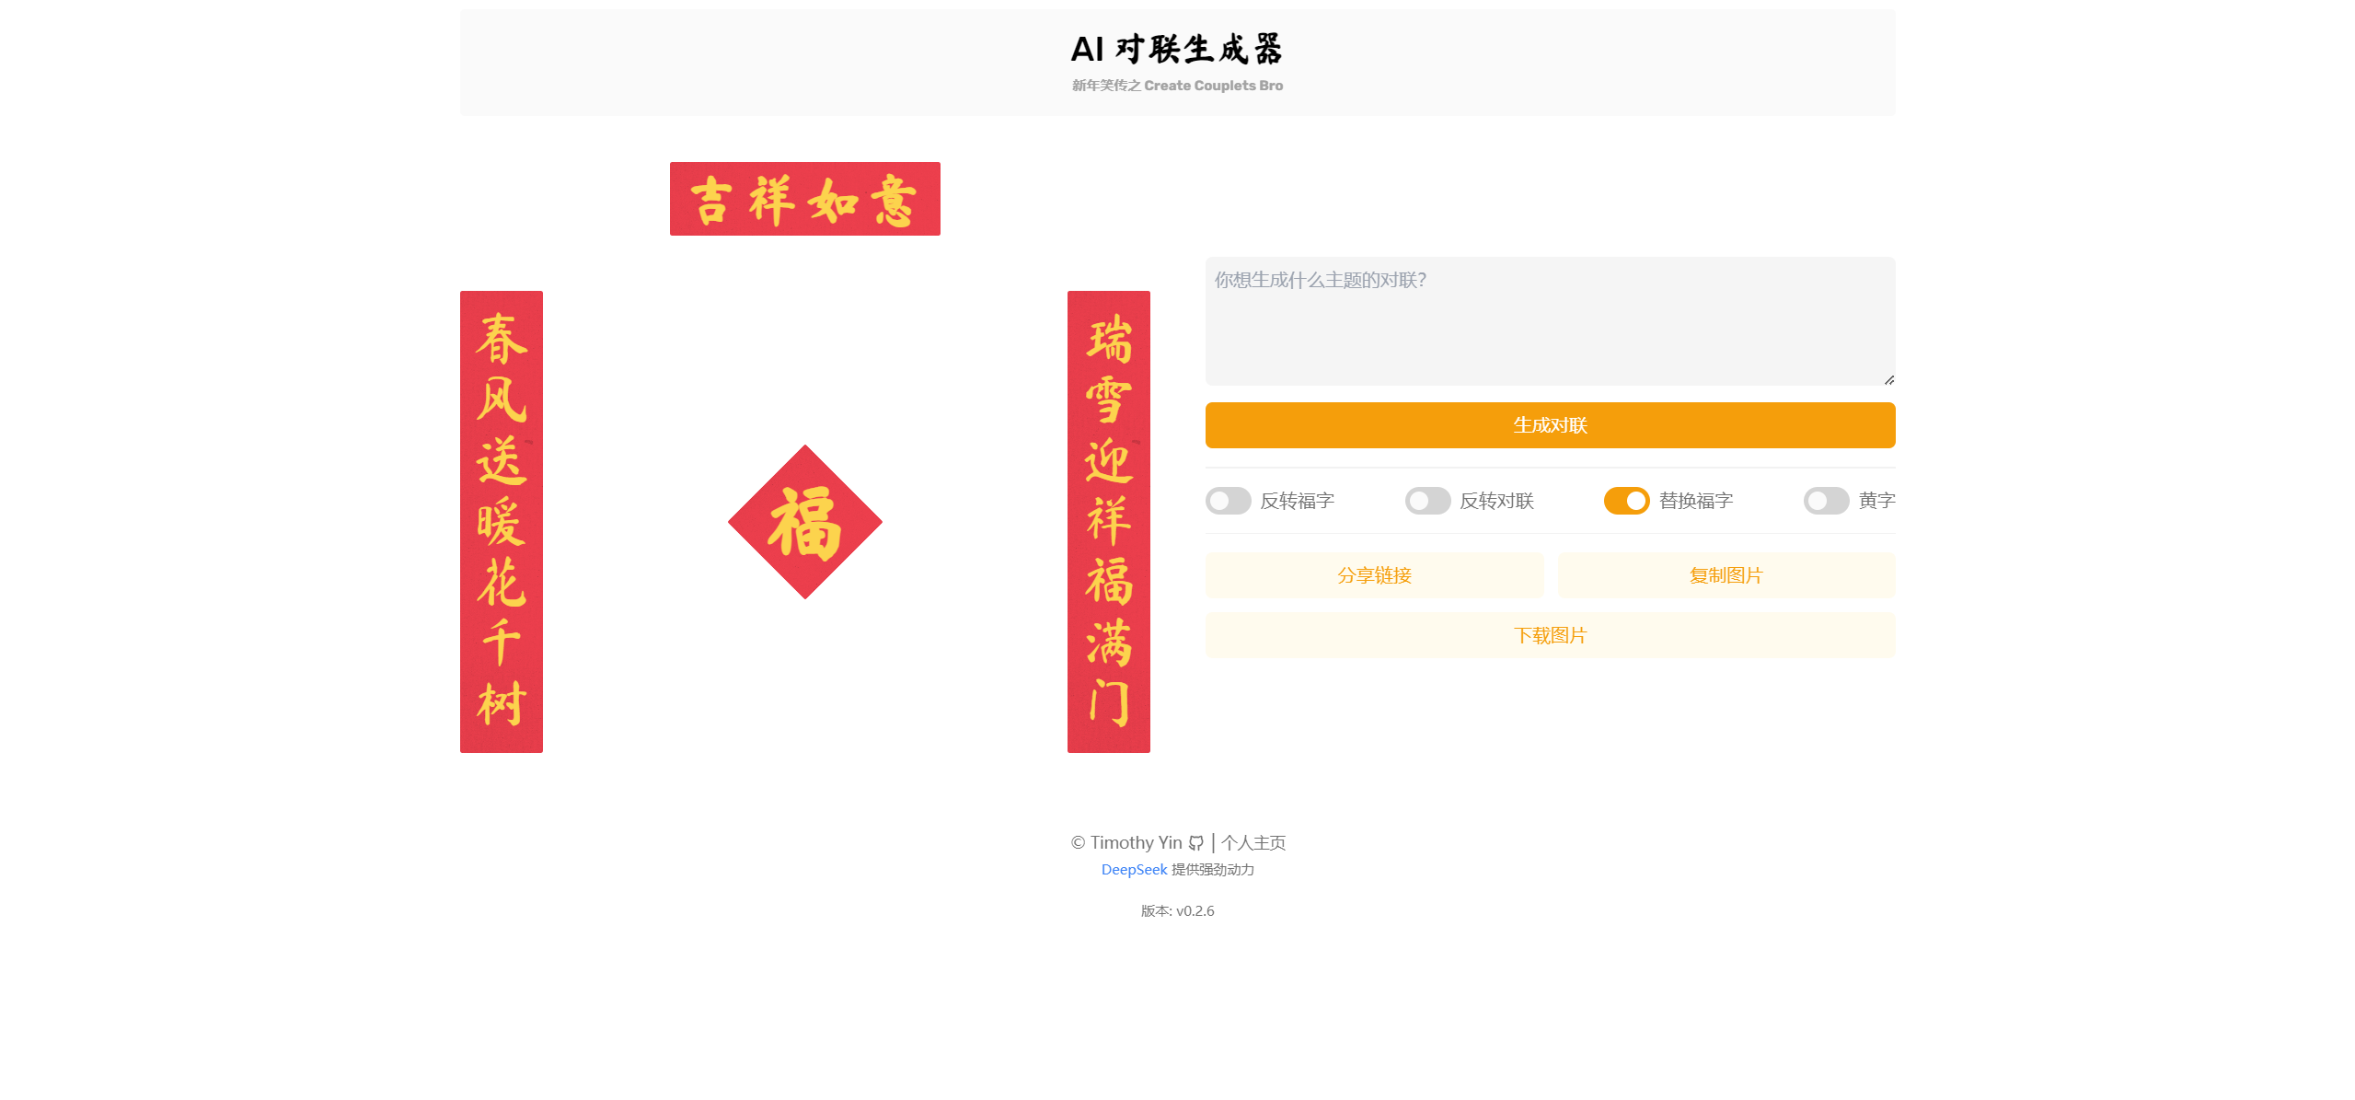Select the left couplet 春风送暖花千树
Image resolution: width=2355 pixels, height=1100 pixels.
click(x=502, y=521)
